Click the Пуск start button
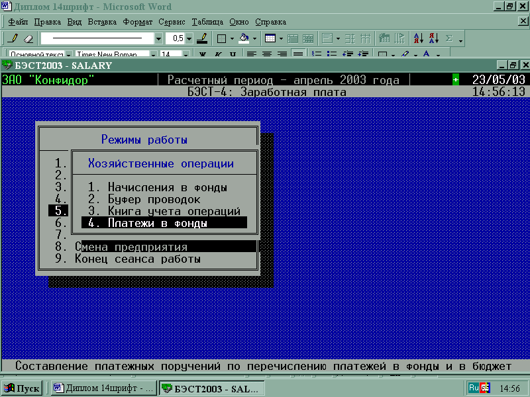530x397 pixels. tap(22, 388)
